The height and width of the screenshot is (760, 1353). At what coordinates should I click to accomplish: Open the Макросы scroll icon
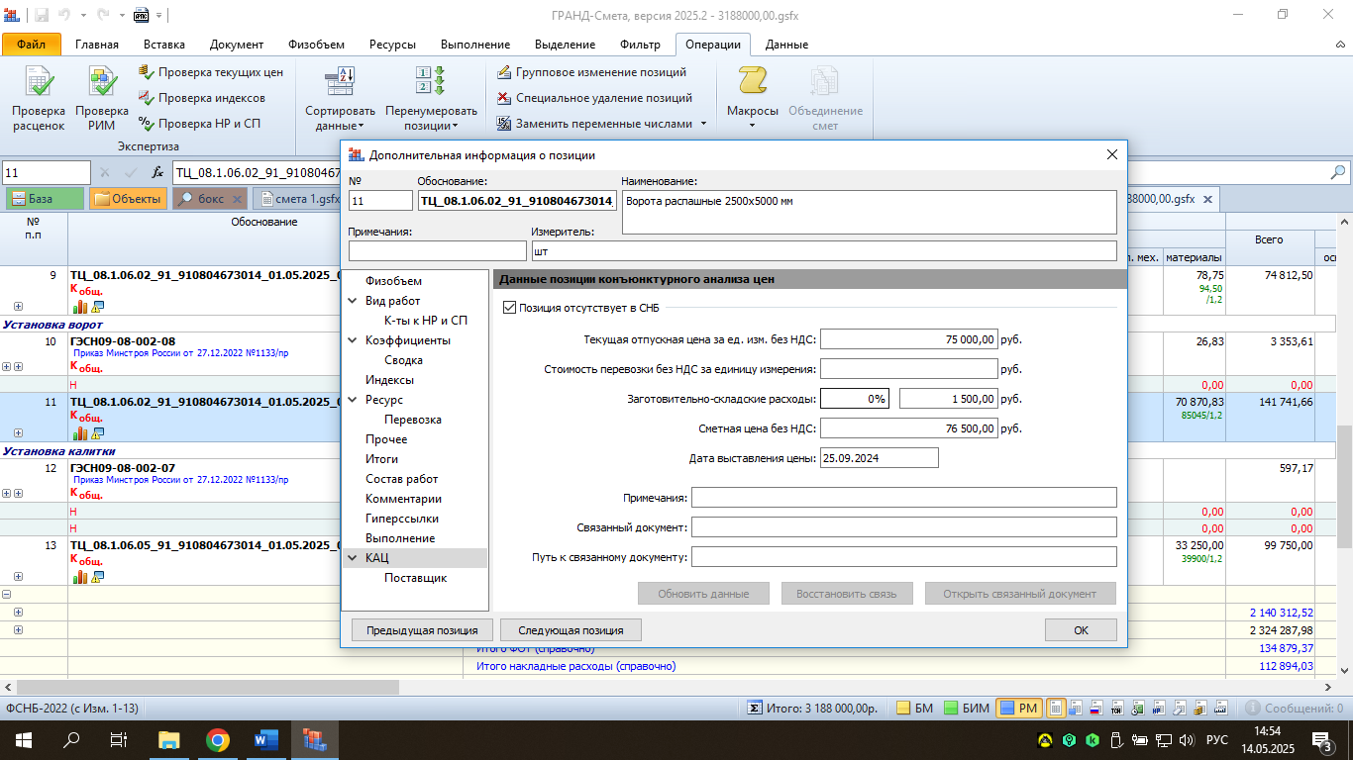(x=752, y=83)
